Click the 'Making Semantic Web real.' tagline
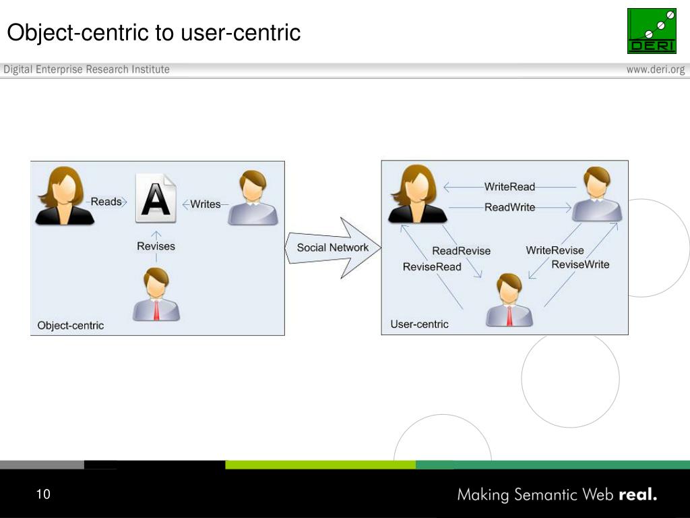 point(557,494)
